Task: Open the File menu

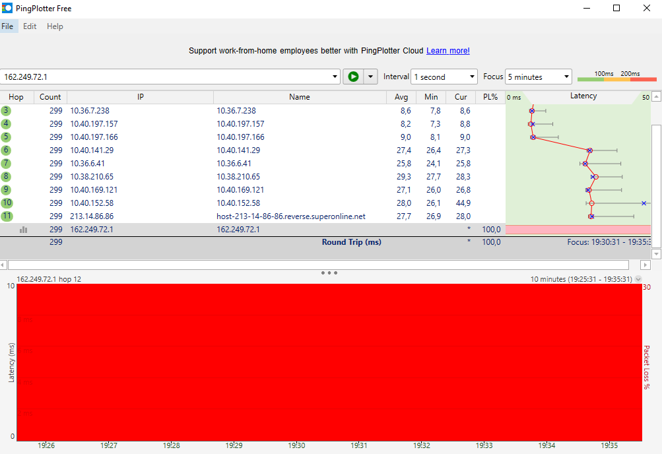Action: pyautogui.click(x=7, y=26)
